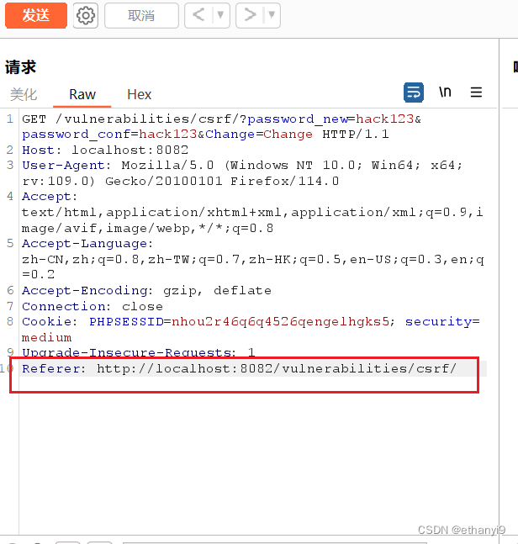Click the 取消 cancel button
This screenshot has width=518, height=544.
141,15
